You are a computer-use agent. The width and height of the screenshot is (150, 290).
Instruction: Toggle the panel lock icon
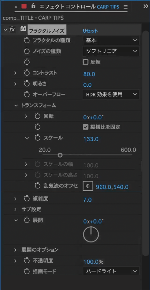click(x=33, y=6)
